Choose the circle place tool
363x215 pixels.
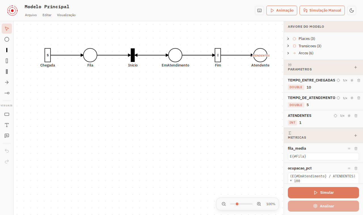click(x=7, y=39)
